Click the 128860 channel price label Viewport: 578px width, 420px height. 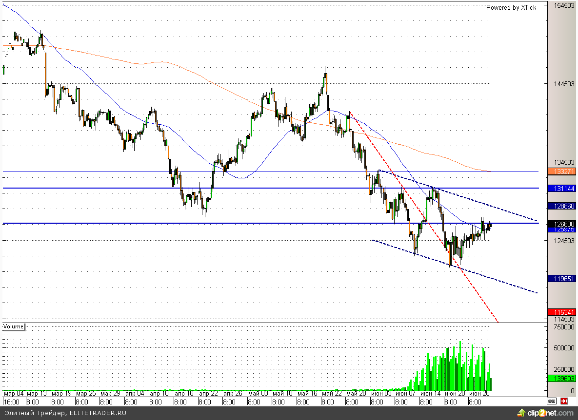pos(561,206)
